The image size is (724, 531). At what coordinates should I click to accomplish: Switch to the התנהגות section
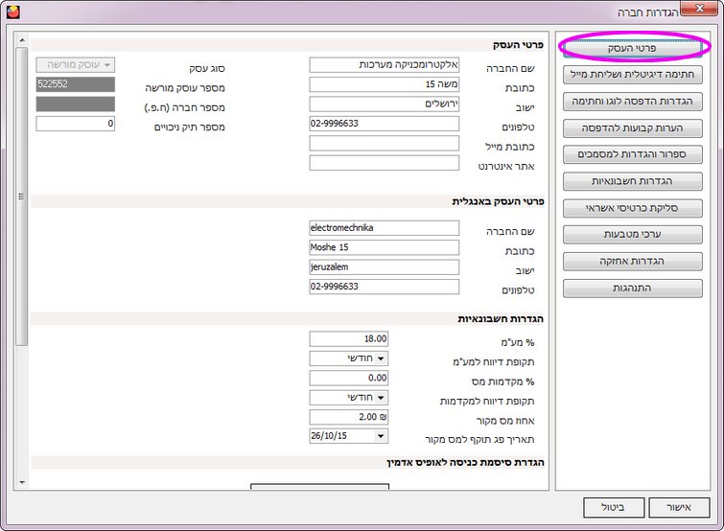632,288
